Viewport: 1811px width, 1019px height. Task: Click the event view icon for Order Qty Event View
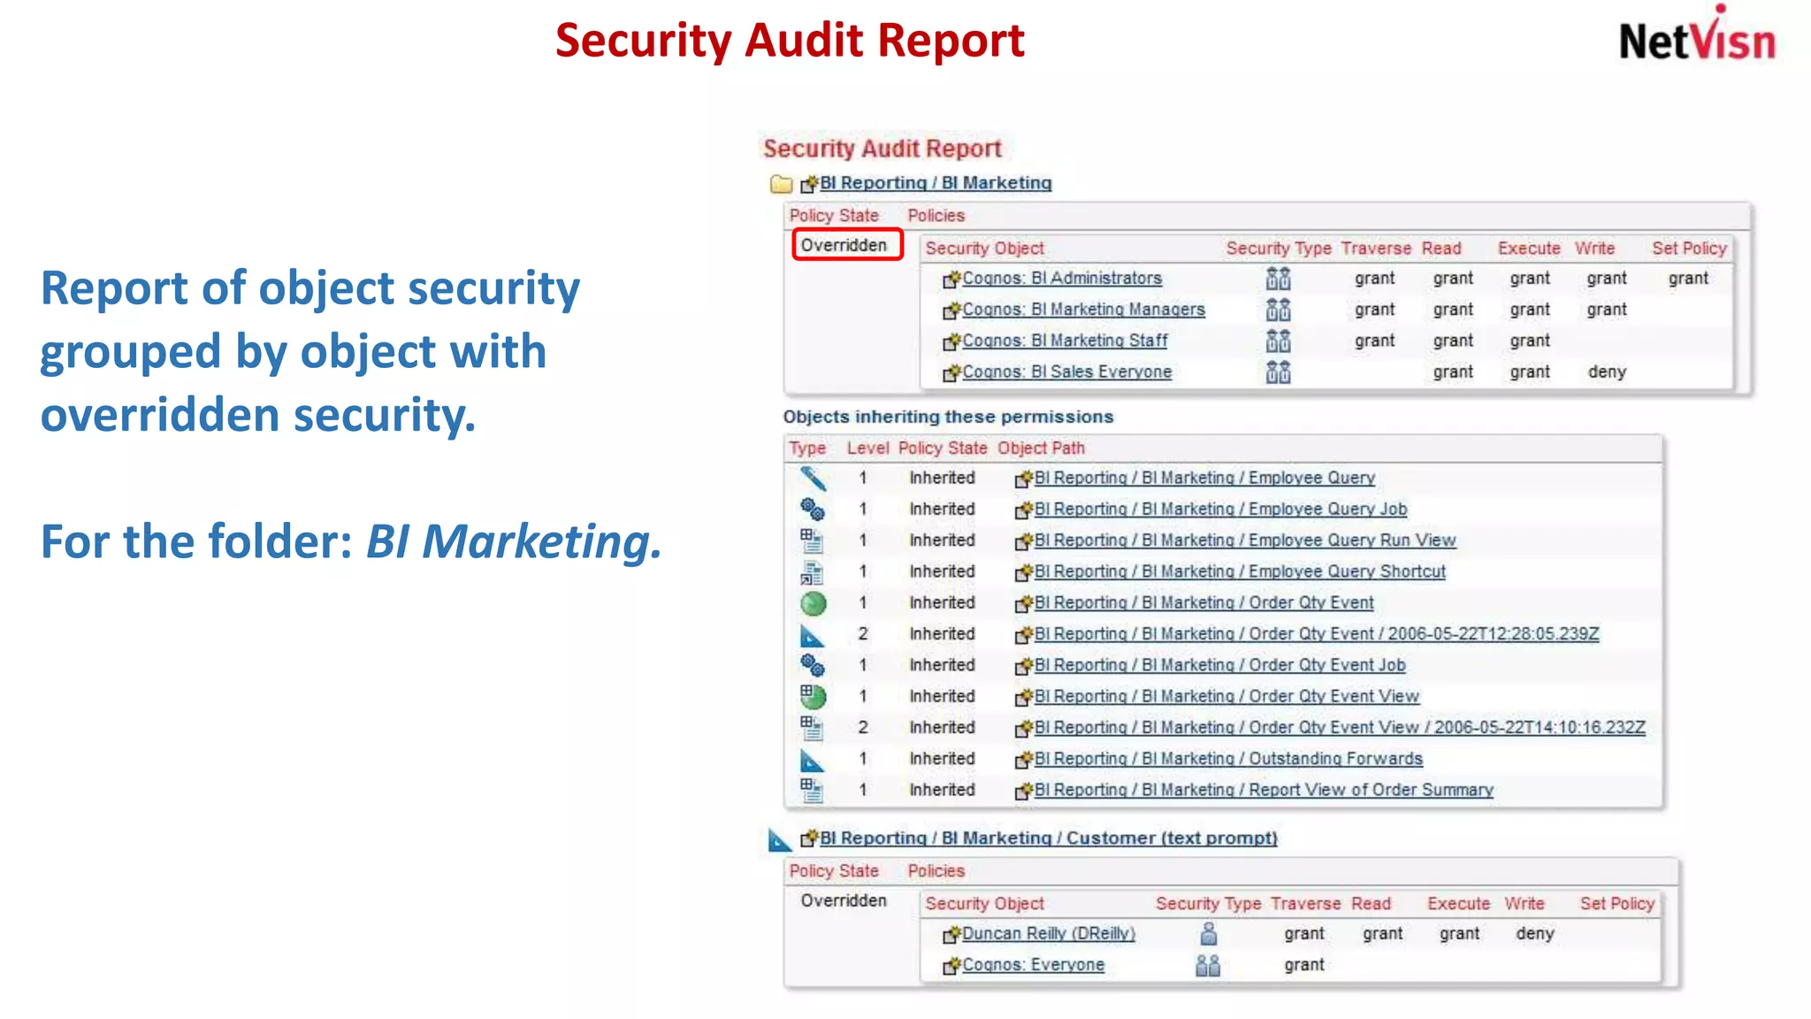[x=813, y=696]
